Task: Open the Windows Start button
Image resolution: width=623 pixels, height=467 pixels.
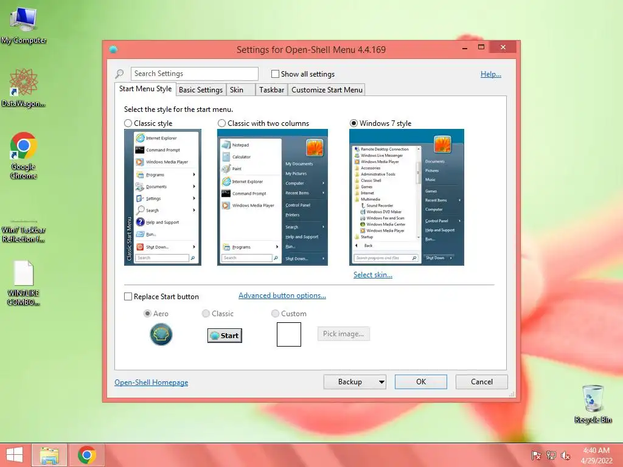Action: click(x=15, y=455)
